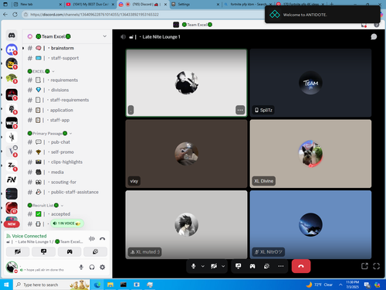Click screen share button in voice connected panel
Viewport: 386px width, 290px height.
coord(43,251)
